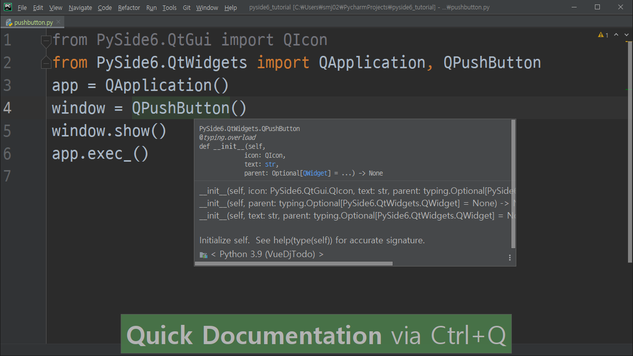Minimize the PyCharm window
Image resolution: width=633 pixels, height=356 pixels.
pyautogui.click(x=574, y=7)
